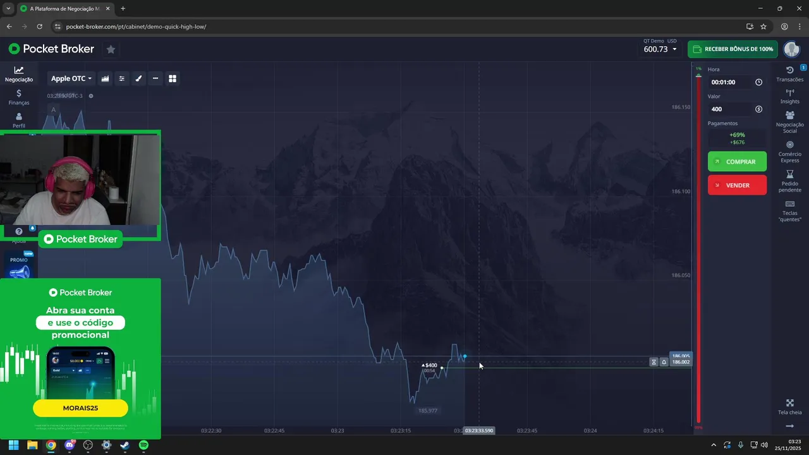The width and height of the screenshot is (809, 455).
Task: Open the Finanças sidebar section
Action: coord(19,97)
